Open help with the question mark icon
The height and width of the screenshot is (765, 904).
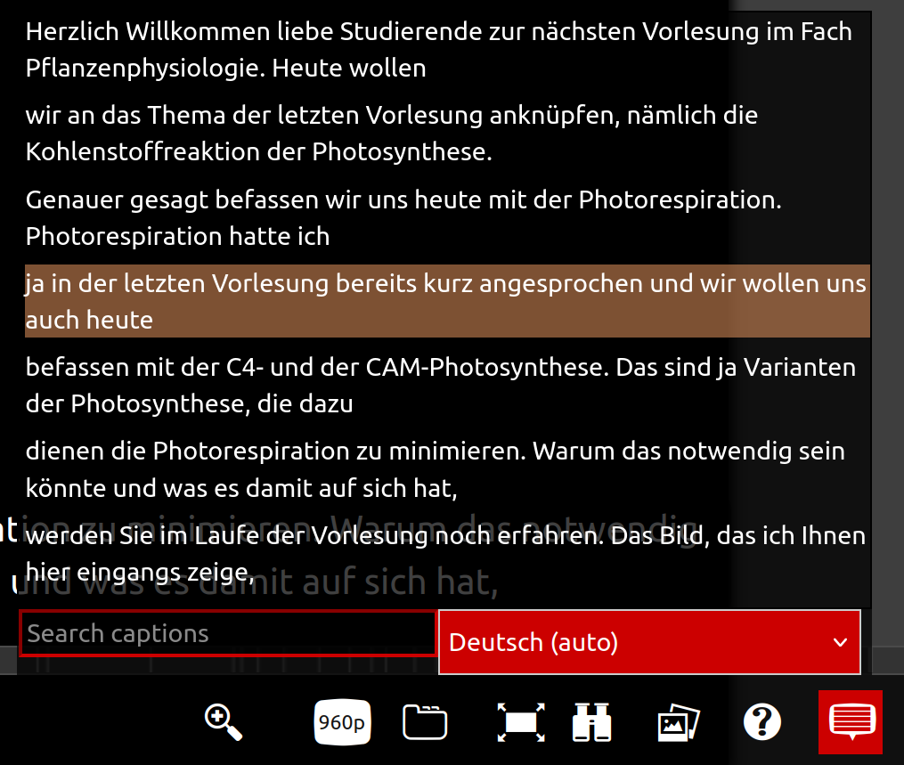click(x=762, y=722)
